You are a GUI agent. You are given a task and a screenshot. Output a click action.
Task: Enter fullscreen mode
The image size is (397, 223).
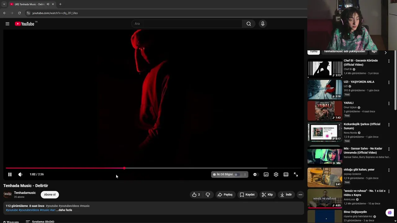tap(296, 174)
